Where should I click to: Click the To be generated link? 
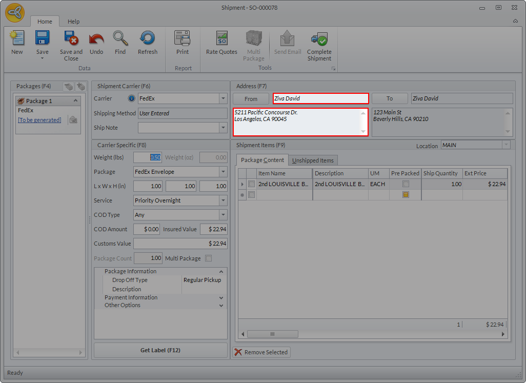pos(39,120)
